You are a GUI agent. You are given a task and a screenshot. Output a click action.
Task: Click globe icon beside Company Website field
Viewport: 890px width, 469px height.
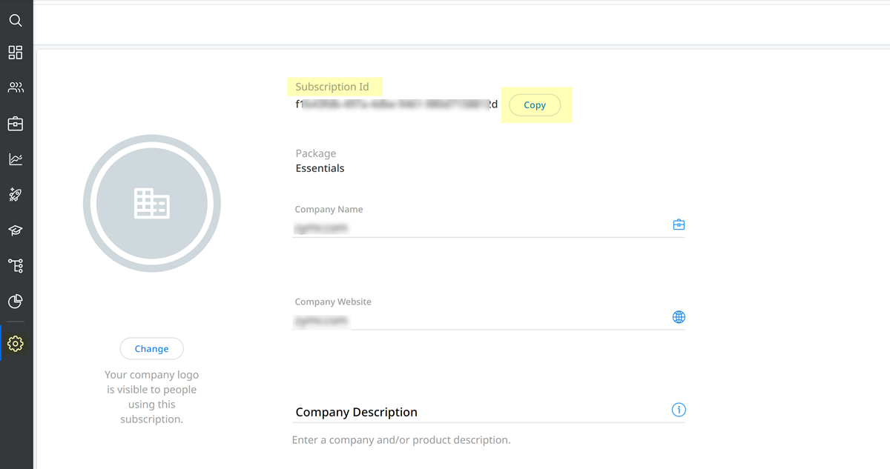point(679,317)
